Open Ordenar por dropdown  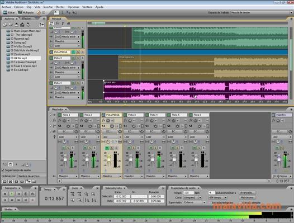click(x=32, y=176)
